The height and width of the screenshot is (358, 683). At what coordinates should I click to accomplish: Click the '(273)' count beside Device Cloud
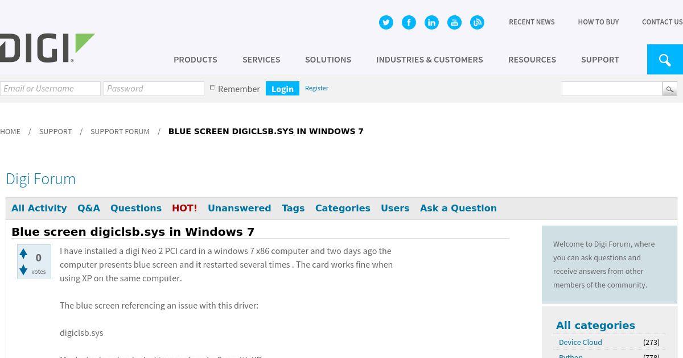click(x=651, y=342)
